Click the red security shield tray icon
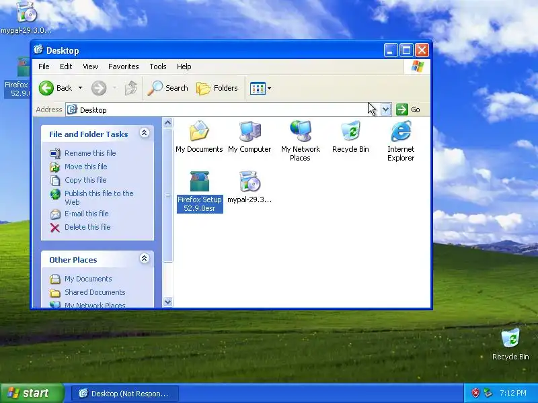Viewport: 538px width, 403px height. pos(475,393)
